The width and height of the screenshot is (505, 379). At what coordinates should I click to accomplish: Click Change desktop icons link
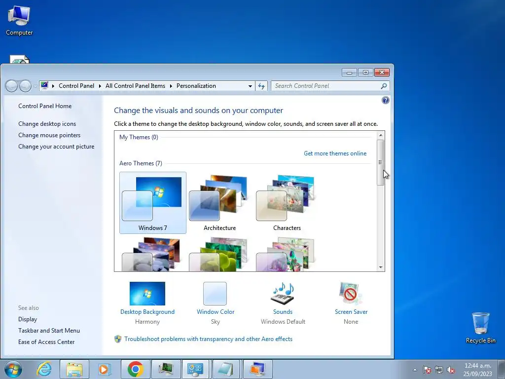47,124
